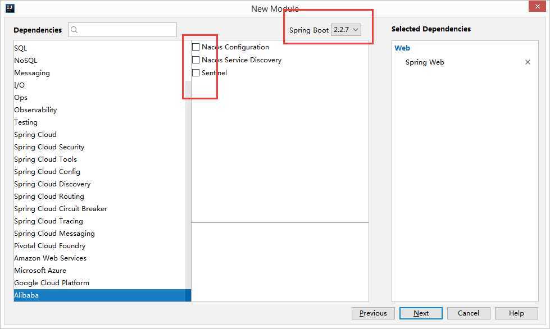This screenshot has height=329, width=550.
Task: Tick the Sentinel checkbox
Action: (196, 73)
